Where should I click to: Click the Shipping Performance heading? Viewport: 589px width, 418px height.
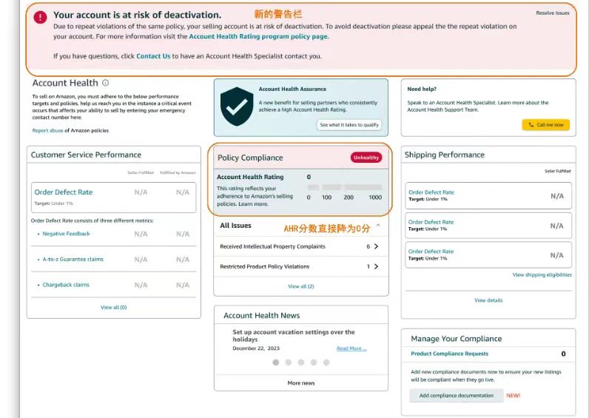[445, 155]
